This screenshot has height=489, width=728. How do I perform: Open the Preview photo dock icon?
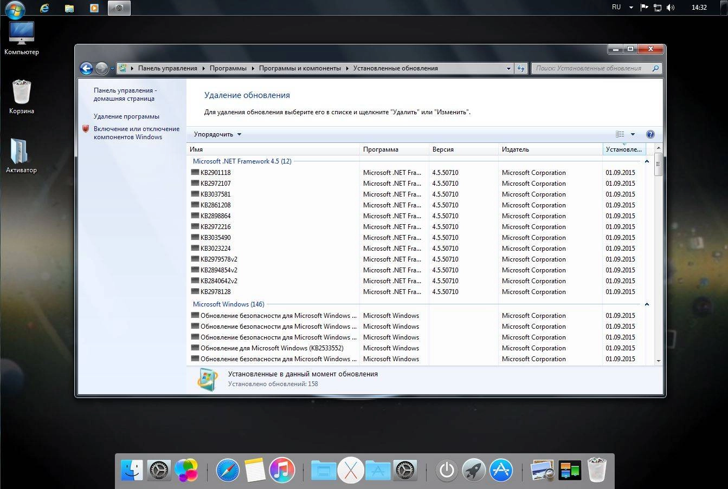pyautogui.click(x=543, y=470)
